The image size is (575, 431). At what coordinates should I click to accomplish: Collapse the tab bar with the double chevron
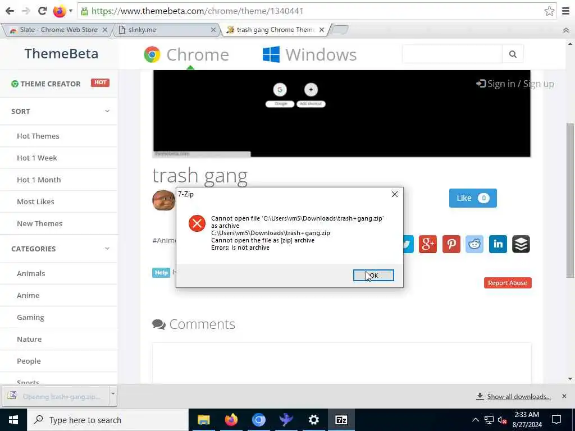coord(566,30)
